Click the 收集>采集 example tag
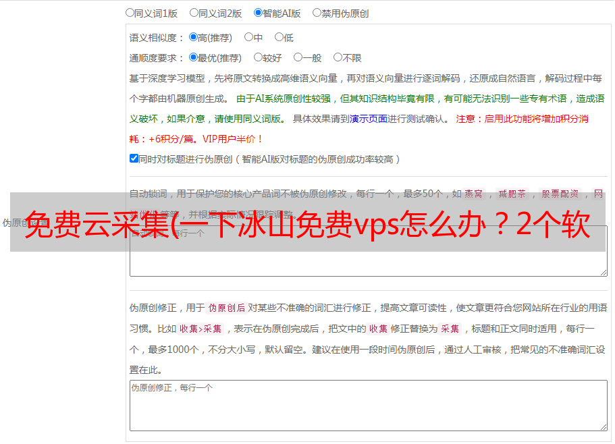This screenshot has height=444, width=615. coord(201,329)
